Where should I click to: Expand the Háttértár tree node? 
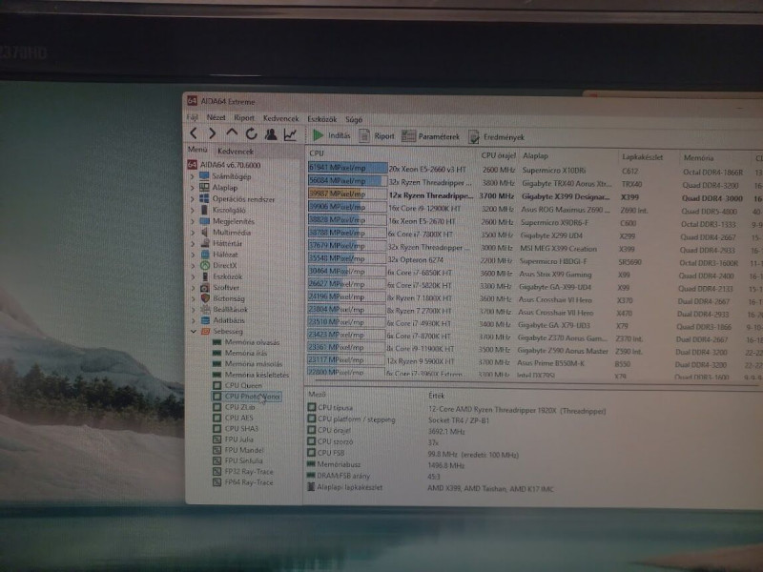click(193, 243)
